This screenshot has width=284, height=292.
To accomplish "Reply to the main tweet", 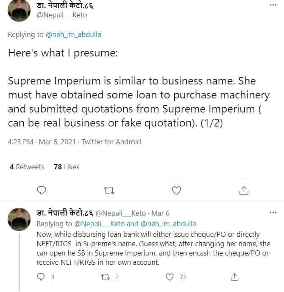I will point(42,190).
